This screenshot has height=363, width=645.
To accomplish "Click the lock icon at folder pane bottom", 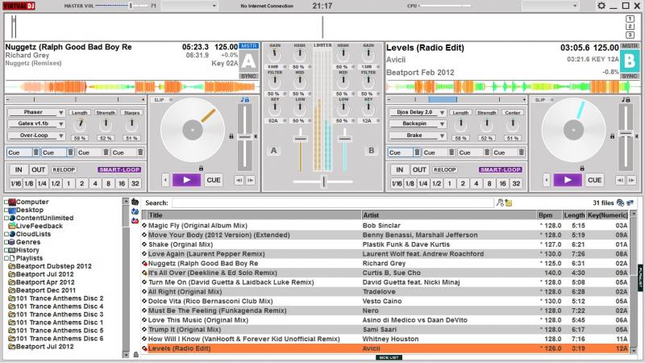I will tap(135, 354).
